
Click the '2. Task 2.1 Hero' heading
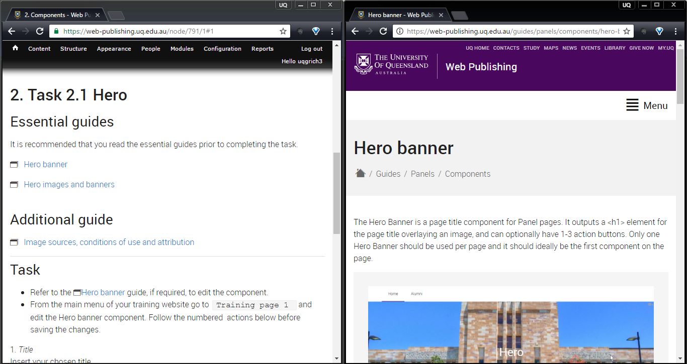click(68, 95)
